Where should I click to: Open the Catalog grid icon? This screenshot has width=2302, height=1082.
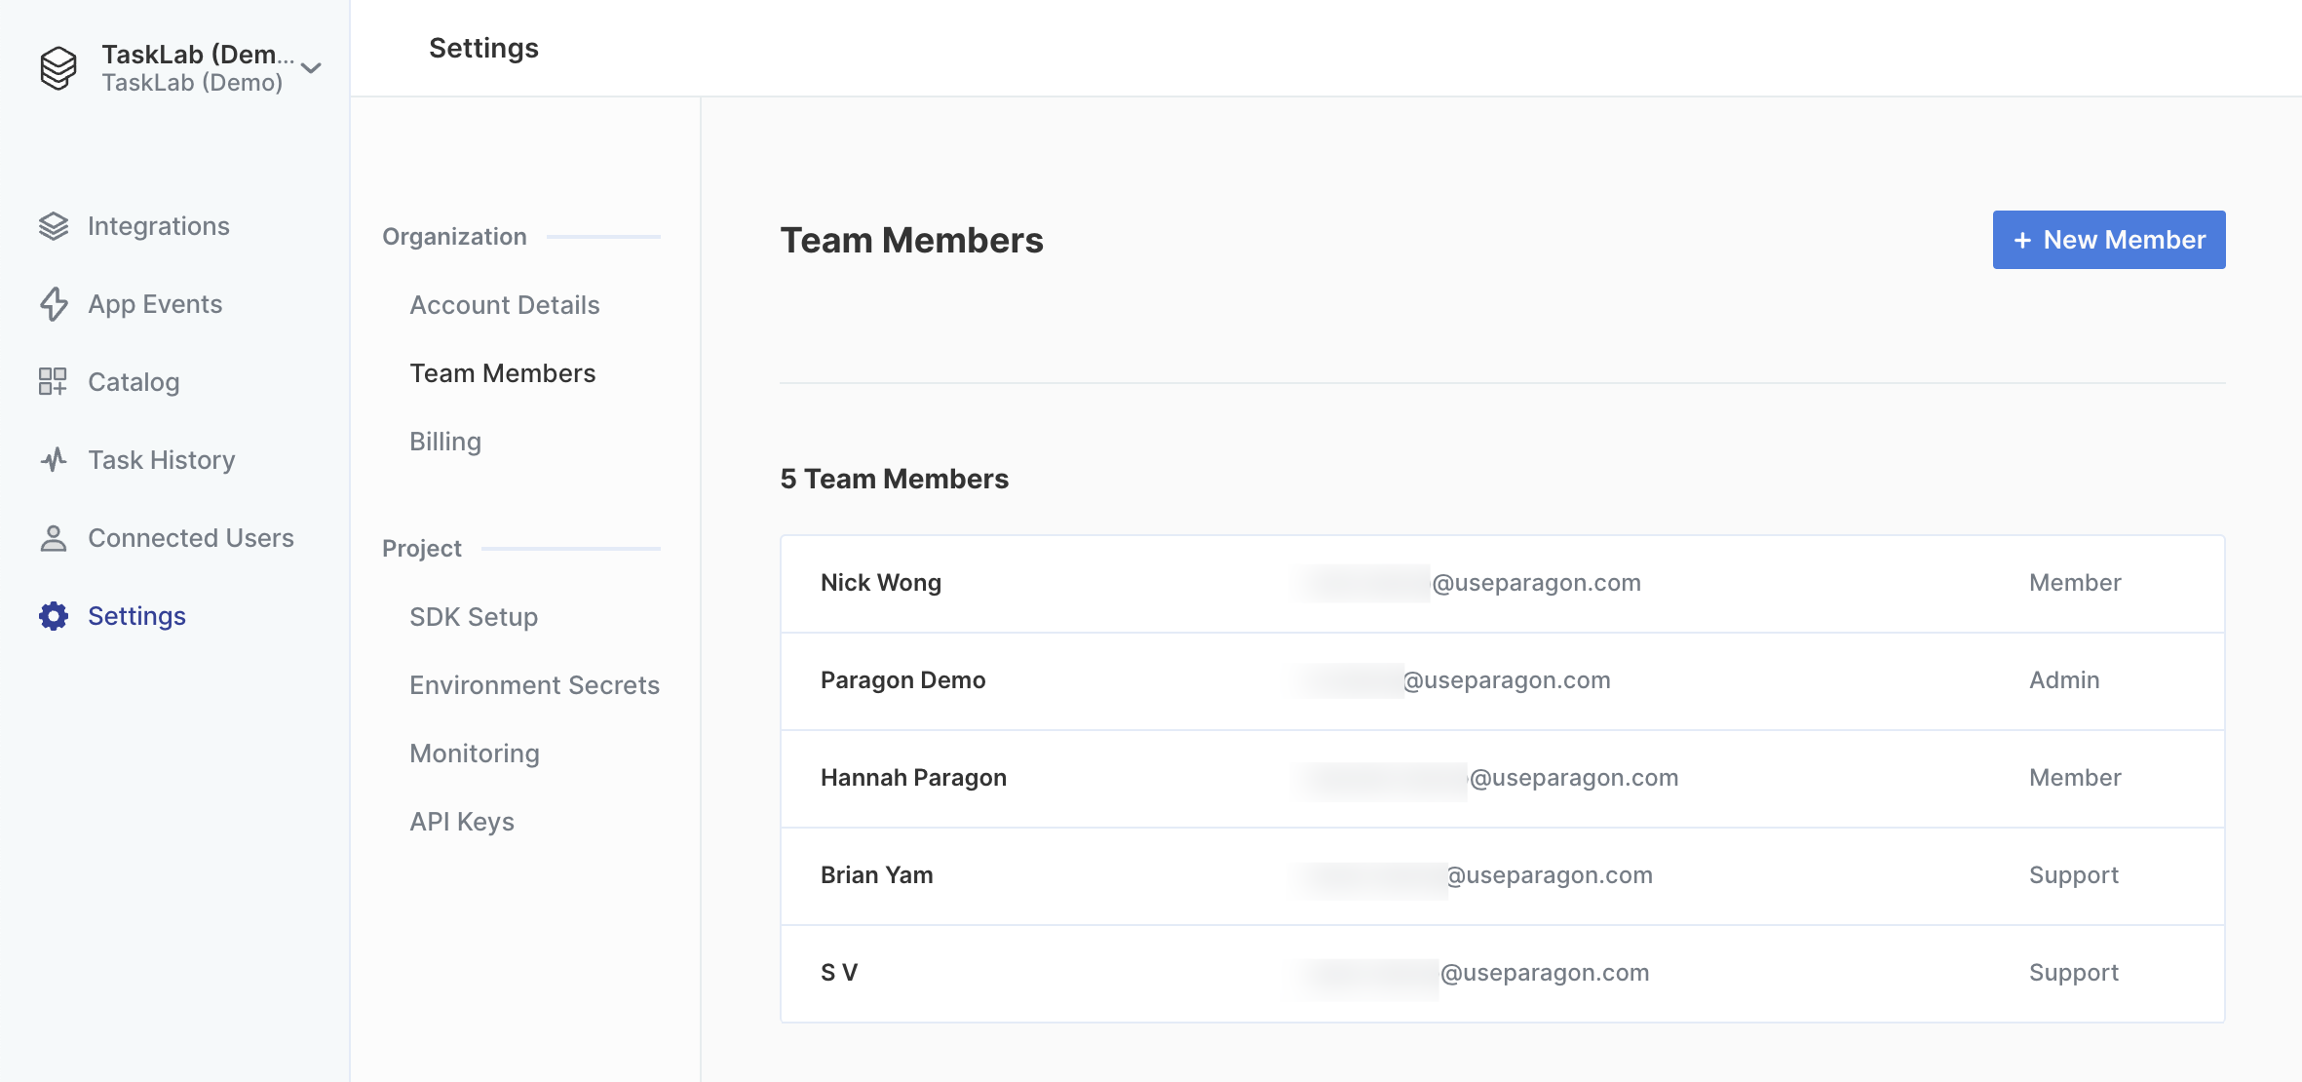click(53, 381)
